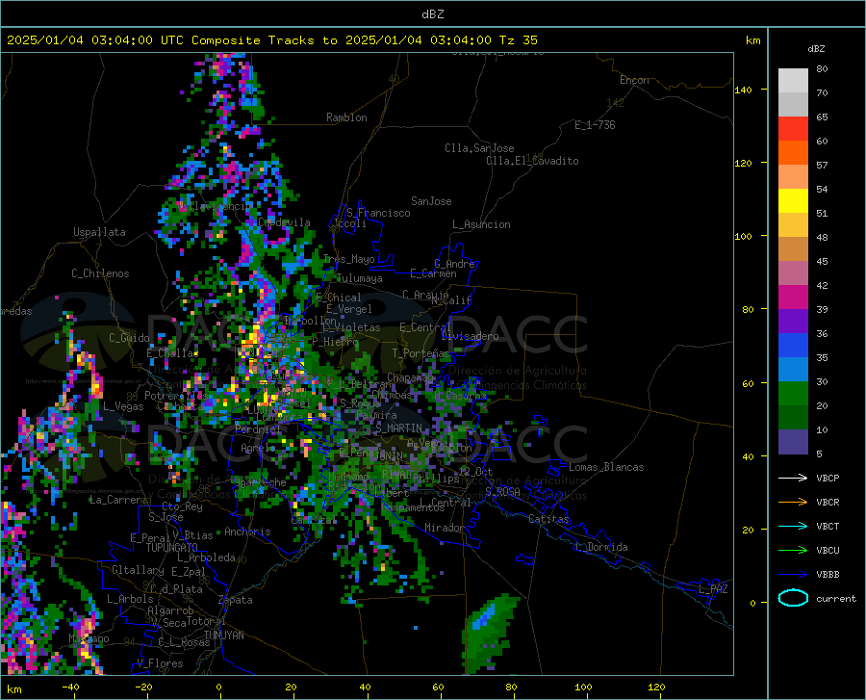Click the Mirador label
The height and width of the screenshot is (700, 866).
[x=445, y=528]
